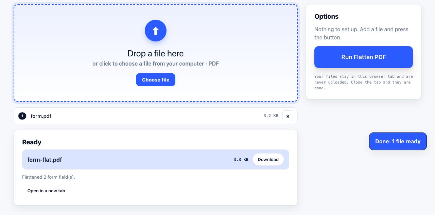The width and height of the screenshot is (435, 215).
Task: Click the Choose file button
Action: click(x=156, y=80)
